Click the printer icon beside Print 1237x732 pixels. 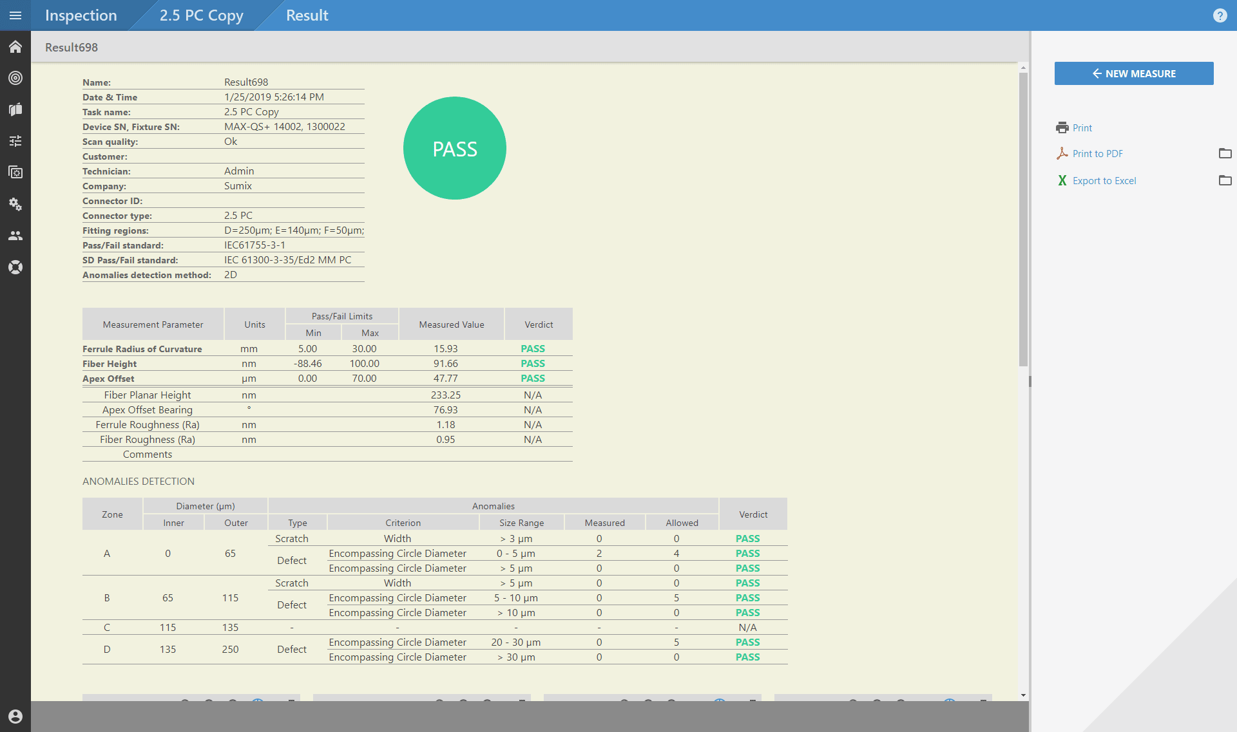click(x=1063, y=127)
